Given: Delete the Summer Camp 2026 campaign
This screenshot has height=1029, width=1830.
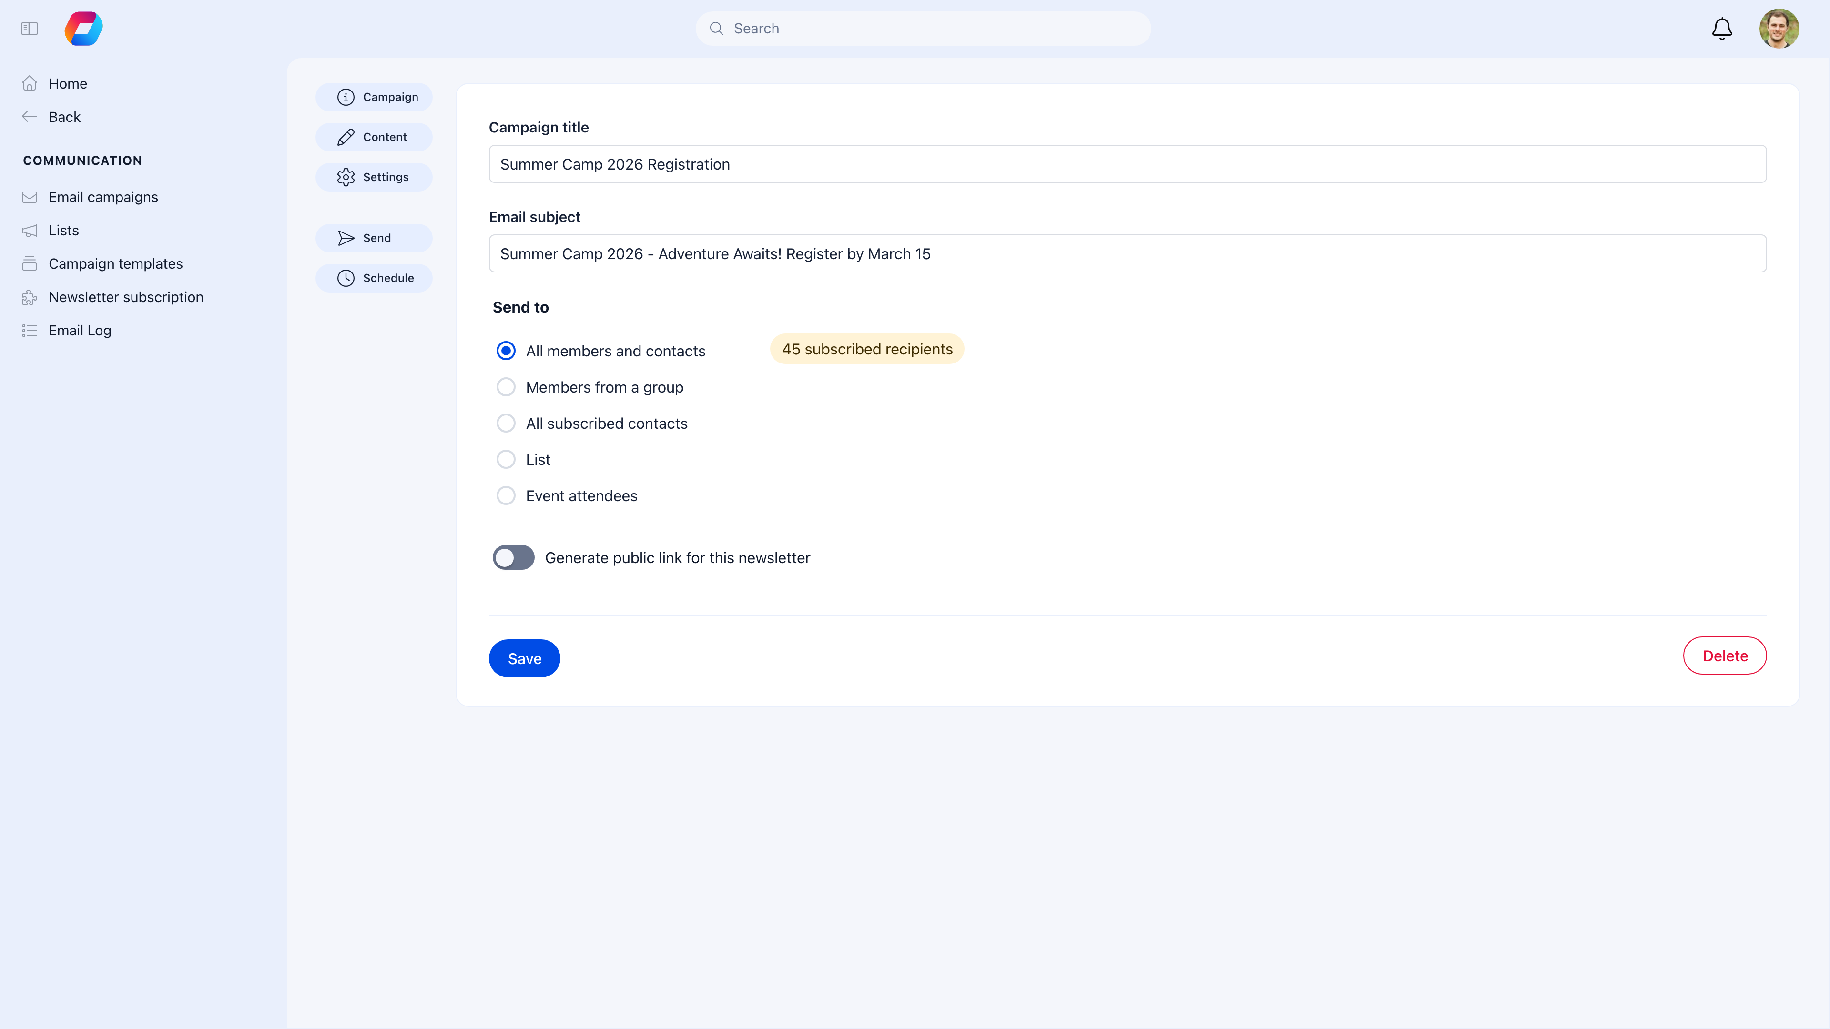Looking at the screenshot, I should (x=1725, y=656).
